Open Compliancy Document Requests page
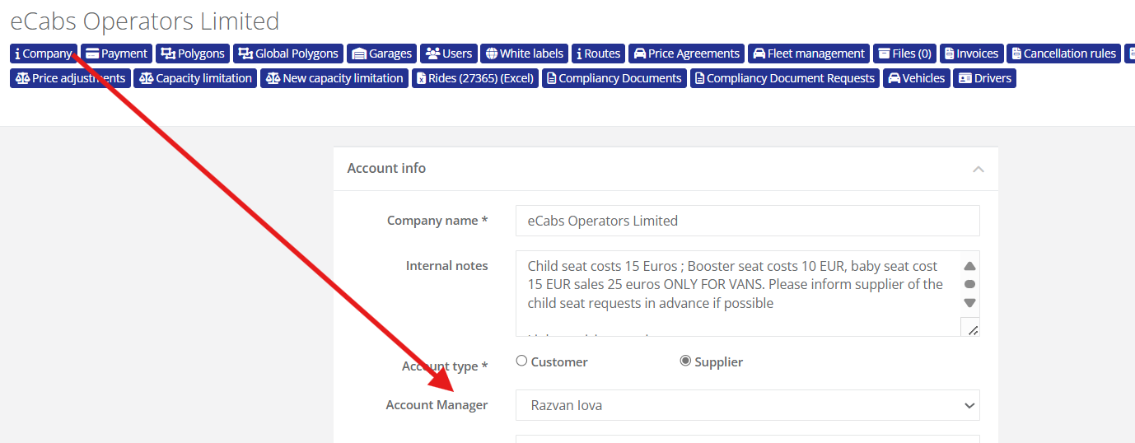The height and width of the screenshot is (443, 1135). pos(785,78)
